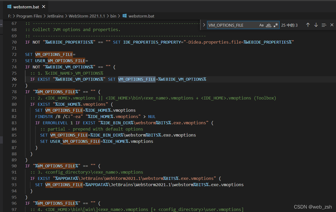Click the comment 'Collect JVM options and properties.'
Image resolution: width=336 pixels, height=212 pixels.
pyautogui.click(x=76, y=30)
